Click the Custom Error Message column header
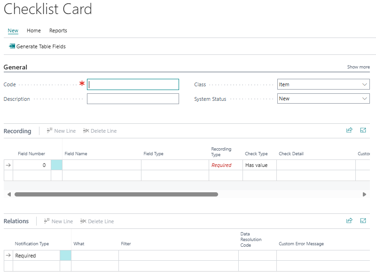The width and height of the screenshot is (376, 272). click(301, 243)
